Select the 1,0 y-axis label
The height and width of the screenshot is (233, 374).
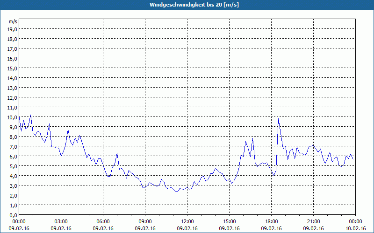click(x=13, y=205)
